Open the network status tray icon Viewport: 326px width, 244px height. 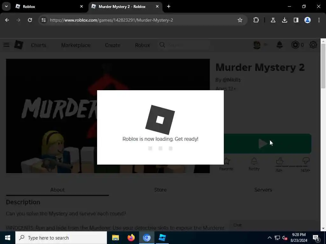[x=277, y=238]
